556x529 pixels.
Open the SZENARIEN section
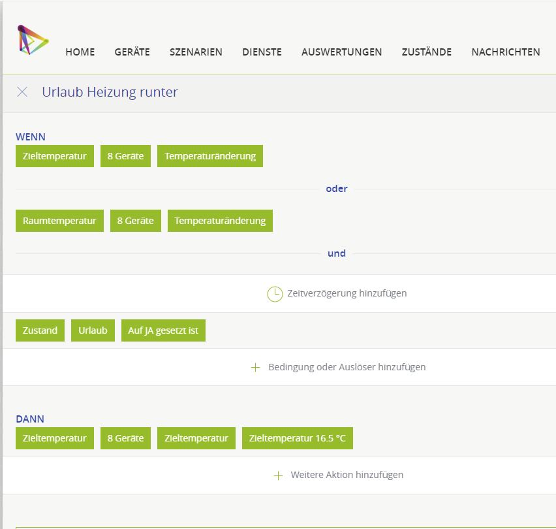196,52
